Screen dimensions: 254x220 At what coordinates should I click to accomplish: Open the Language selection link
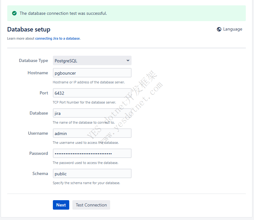(233, 29)
